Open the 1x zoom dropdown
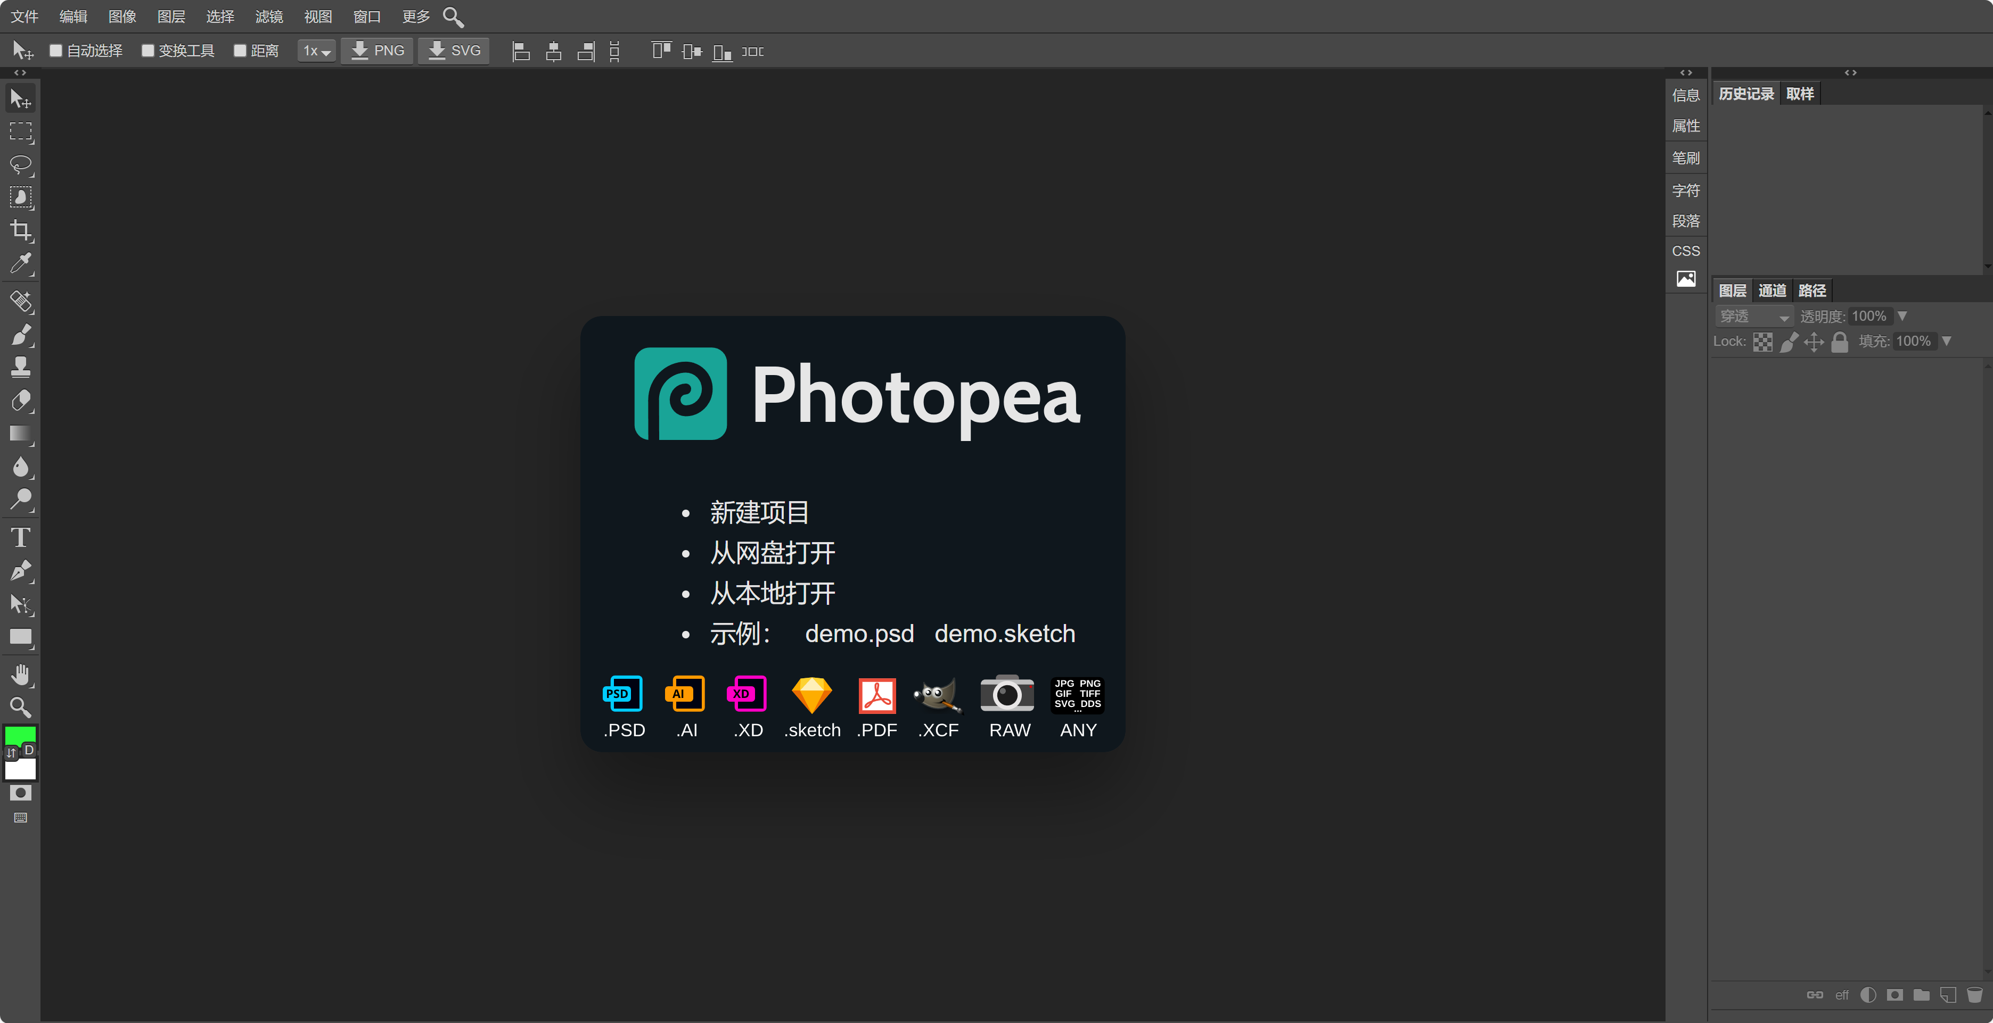Screen dimensions: 1993x1023 (x=316, y=50)
